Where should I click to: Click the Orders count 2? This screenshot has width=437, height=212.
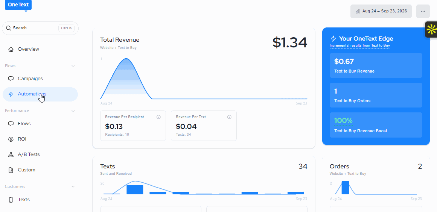420,167
